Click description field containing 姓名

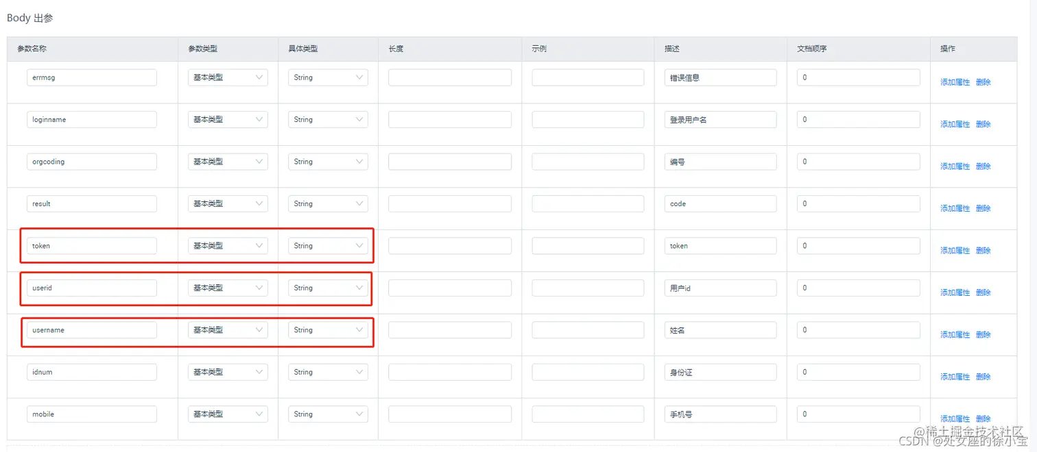720,330
